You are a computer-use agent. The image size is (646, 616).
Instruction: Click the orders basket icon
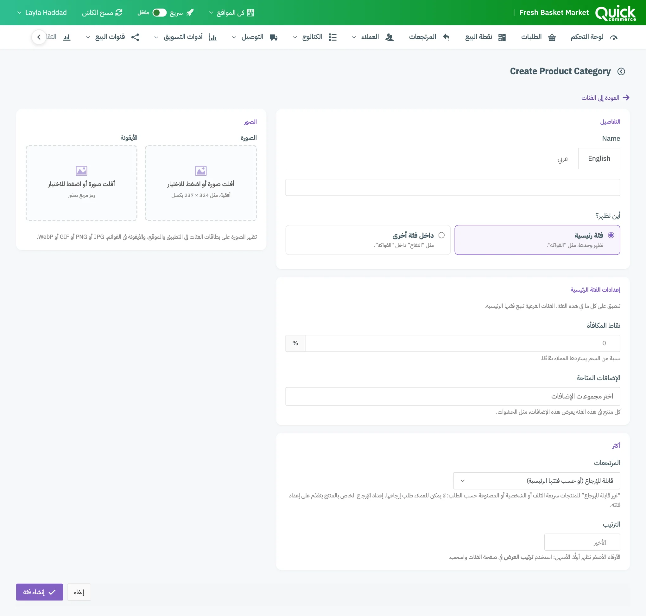[x=552, y=37]
